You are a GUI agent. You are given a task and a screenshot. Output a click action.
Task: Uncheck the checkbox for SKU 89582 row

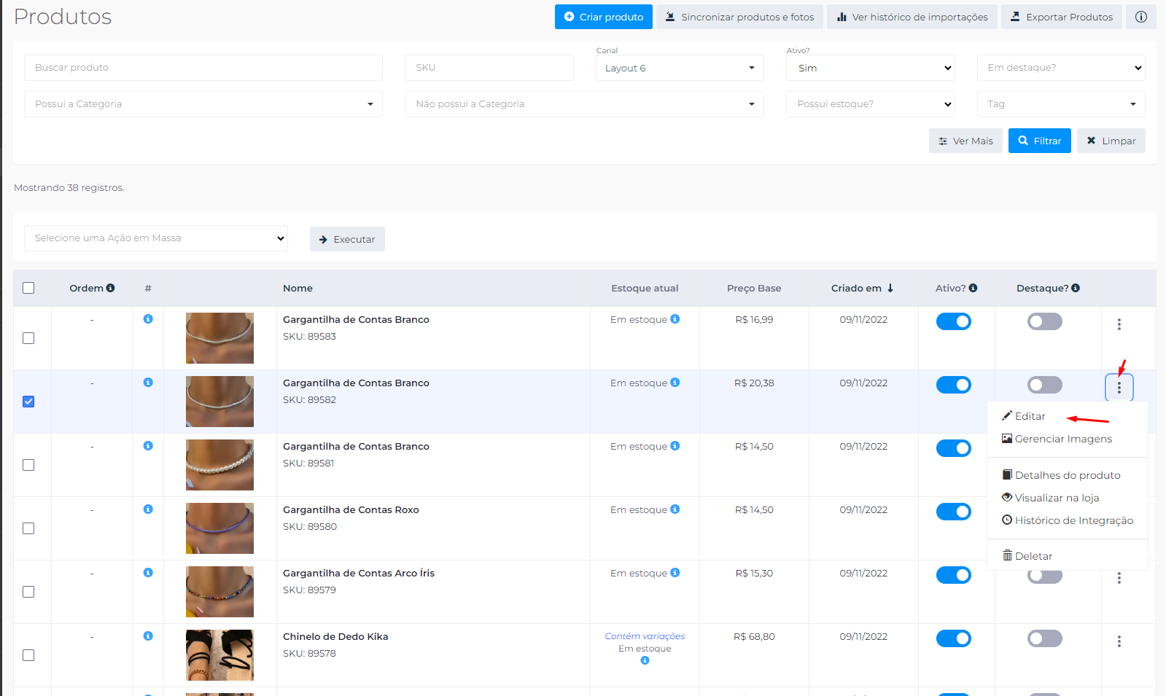(28, 402)
